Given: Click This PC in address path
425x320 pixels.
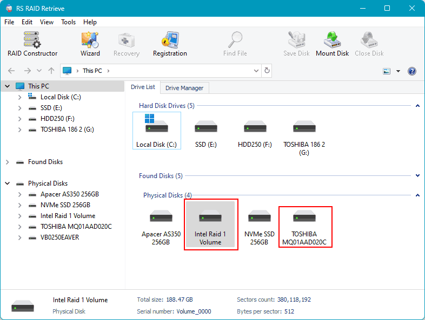Looking at the screenshot, I should [92, 71].
